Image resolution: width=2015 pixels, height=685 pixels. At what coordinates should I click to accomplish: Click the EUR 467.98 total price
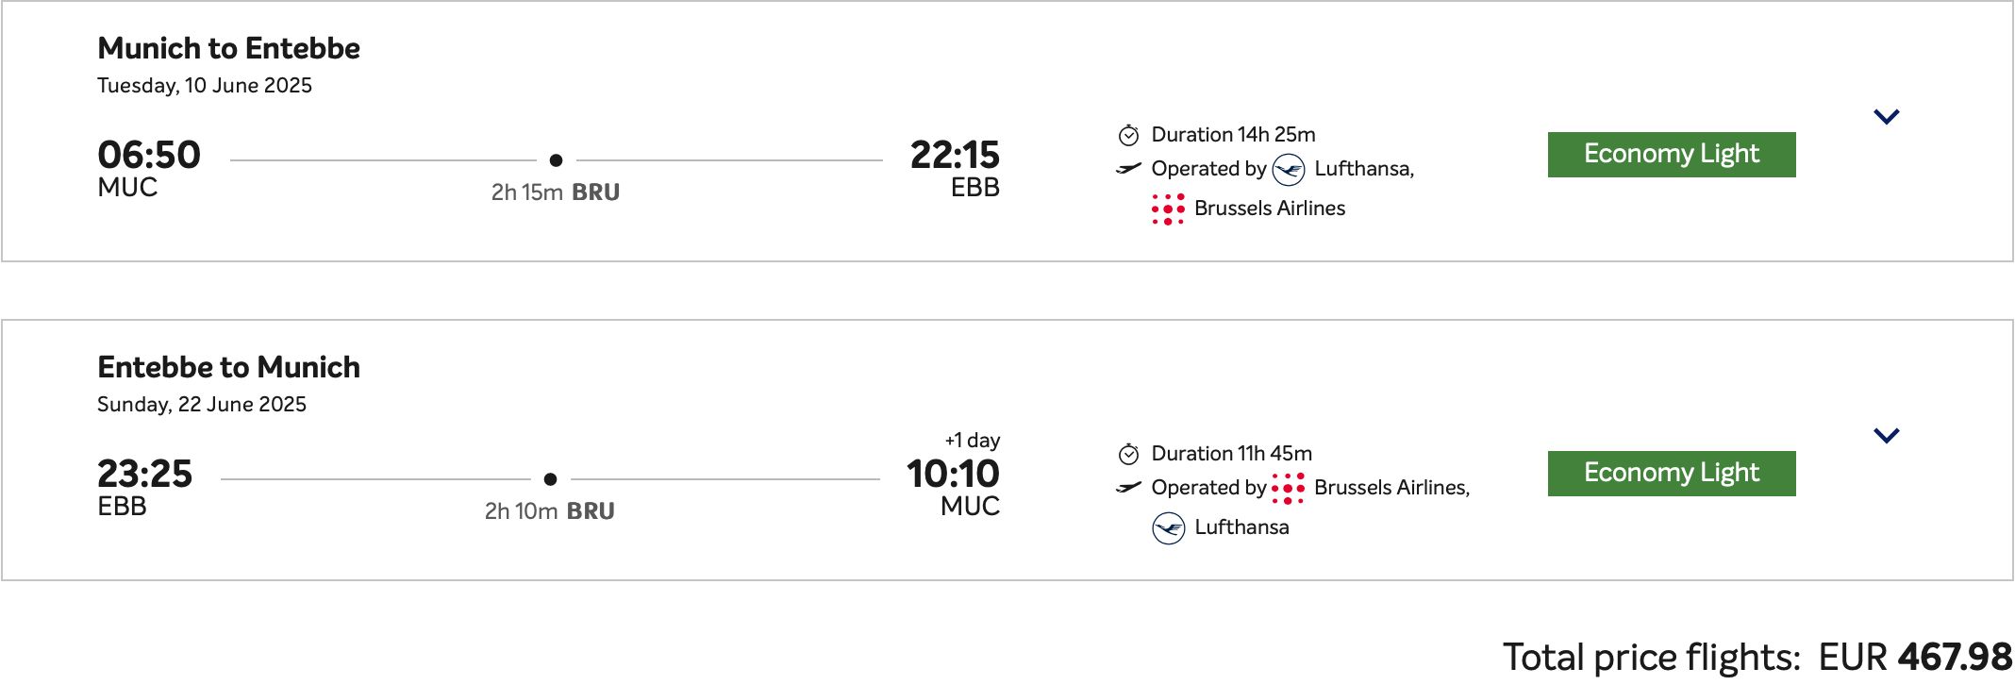(1915, 657)
